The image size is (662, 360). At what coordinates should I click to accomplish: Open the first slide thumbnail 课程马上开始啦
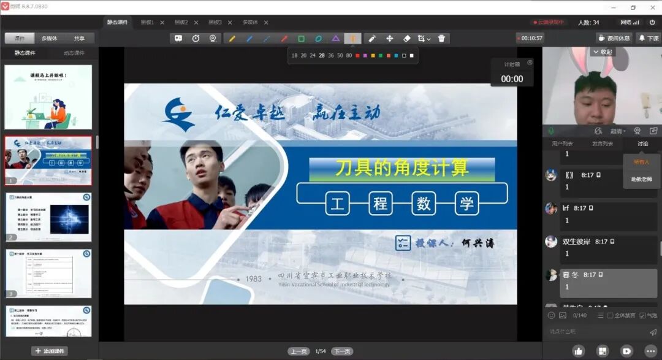point(48,97)
